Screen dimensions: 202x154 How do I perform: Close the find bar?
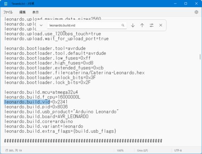coord(161,25)
